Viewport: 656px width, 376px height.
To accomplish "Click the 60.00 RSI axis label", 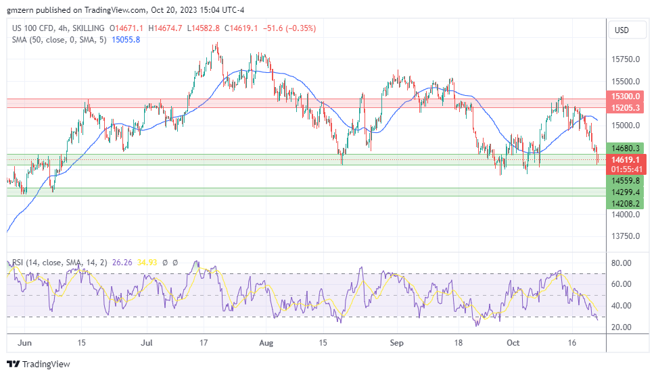I will [622, 284].
